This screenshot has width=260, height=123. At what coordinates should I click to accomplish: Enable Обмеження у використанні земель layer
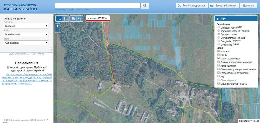[x=219, y=69]
